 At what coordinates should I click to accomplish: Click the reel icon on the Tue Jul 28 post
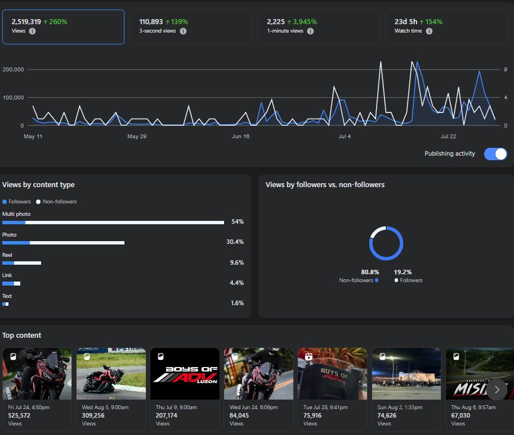tap(309, 356)
